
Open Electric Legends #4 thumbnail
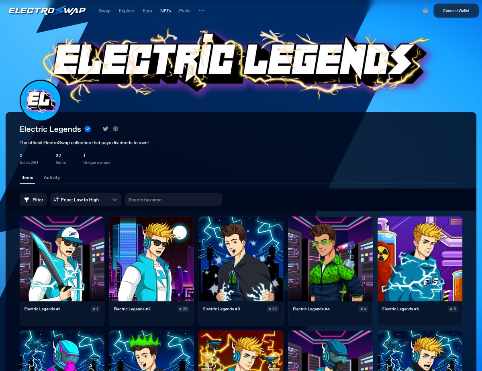(x=331, y=259)
